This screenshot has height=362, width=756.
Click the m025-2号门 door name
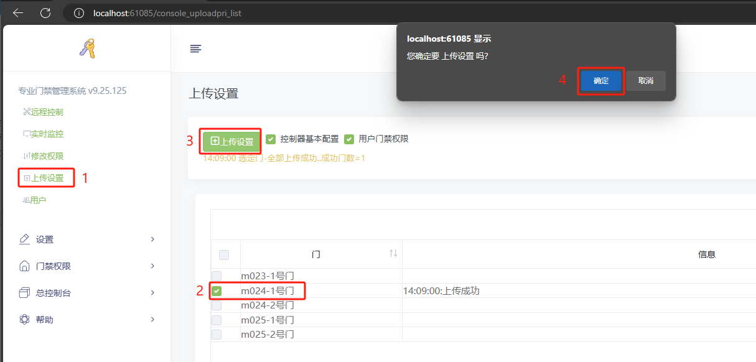coord(268,335)
